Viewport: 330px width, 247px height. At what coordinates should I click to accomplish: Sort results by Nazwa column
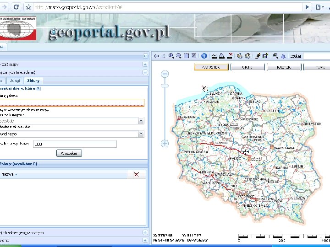click(x=9, y=174)
